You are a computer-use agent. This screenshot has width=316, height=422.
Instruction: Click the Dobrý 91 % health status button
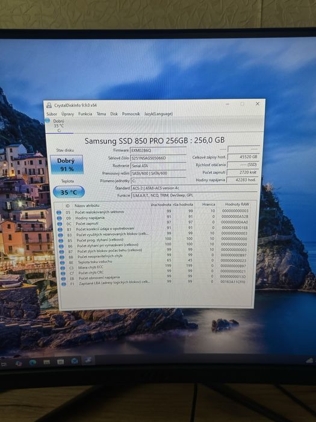67,165
